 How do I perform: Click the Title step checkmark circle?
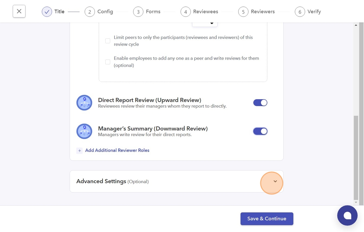[x=47, y=12]
